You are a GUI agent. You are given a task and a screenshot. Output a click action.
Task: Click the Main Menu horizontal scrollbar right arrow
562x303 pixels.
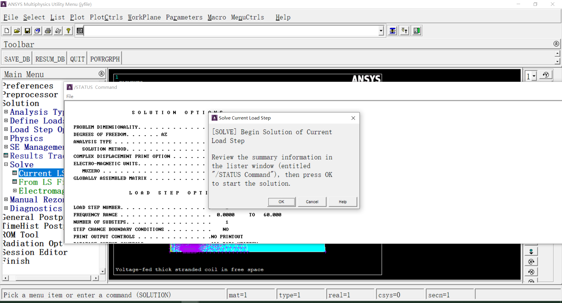(96, 278)
